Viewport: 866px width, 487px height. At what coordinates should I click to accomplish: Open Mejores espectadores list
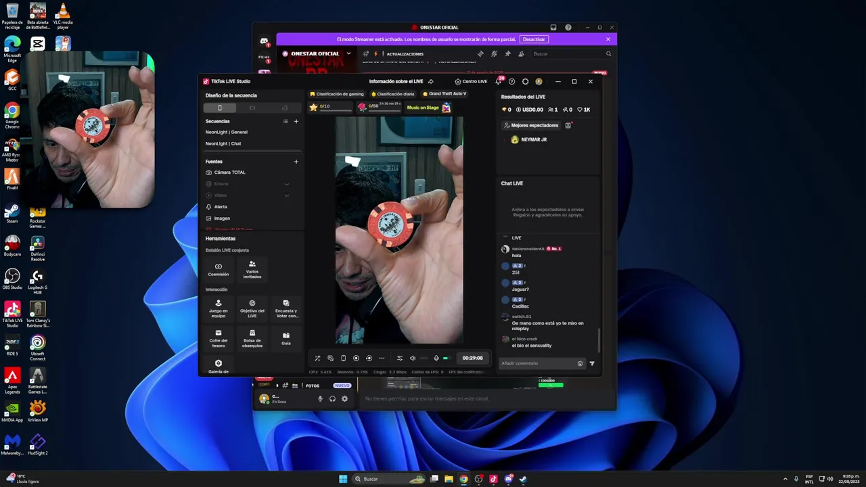(531, 125)
